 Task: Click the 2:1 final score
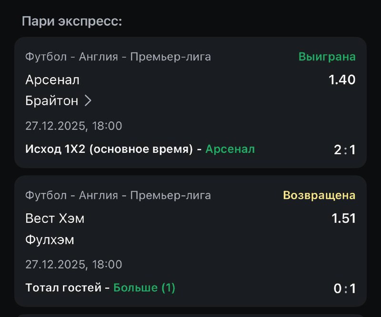tap(344, 150)
